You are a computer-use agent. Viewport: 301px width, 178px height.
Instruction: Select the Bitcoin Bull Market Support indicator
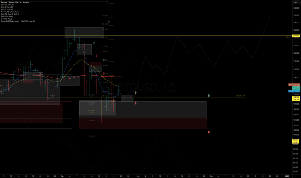[x=17, y=21]
